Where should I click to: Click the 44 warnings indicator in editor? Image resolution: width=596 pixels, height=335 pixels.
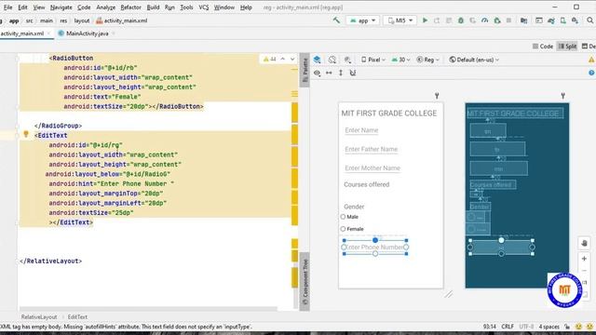coord(270,59)
